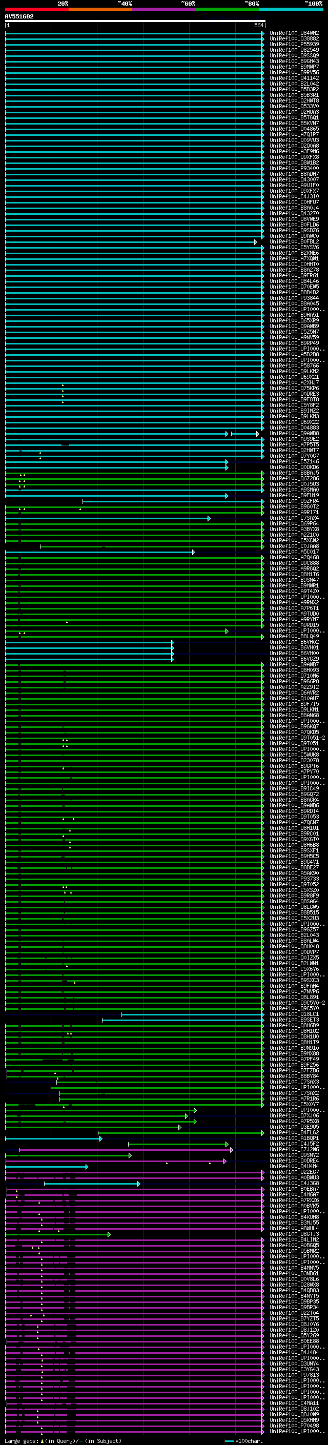Click label UniRef100_C5YSV6

[x=294, y=248]
